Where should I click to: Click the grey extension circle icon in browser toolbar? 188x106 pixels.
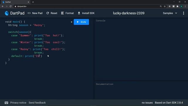169,6
